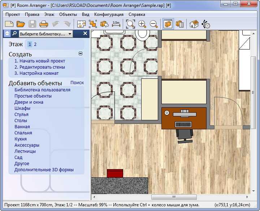Select the red box object
The width and height of the screenshot is (260, 211).
[x=115, y=173]
